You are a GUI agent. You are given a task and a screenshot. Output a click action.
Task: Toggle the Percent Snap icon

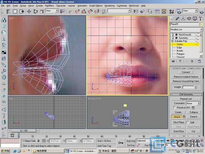(90, 11)
